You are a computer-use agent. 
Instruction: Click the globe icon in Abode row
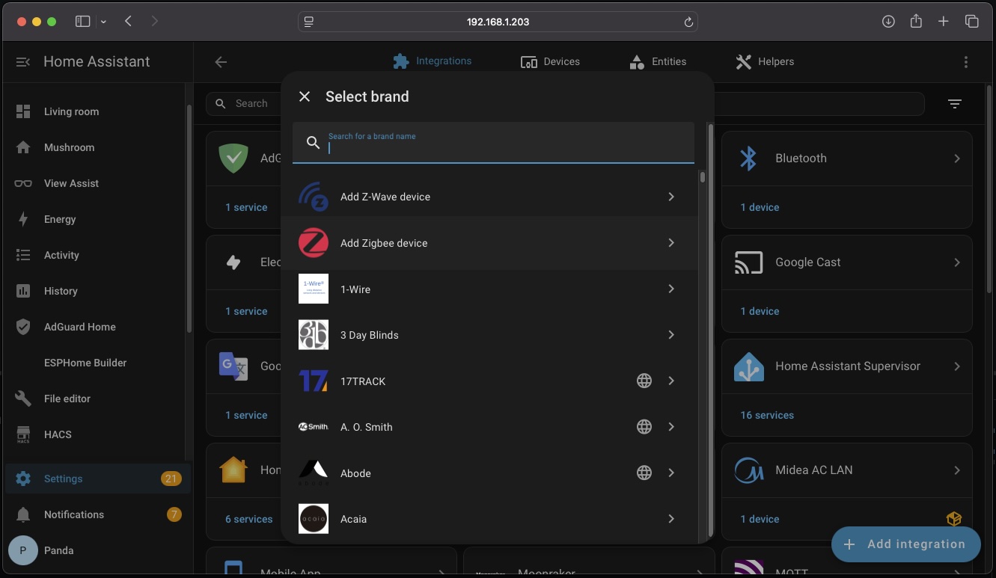pyautogui.click(x=644, y=473)
